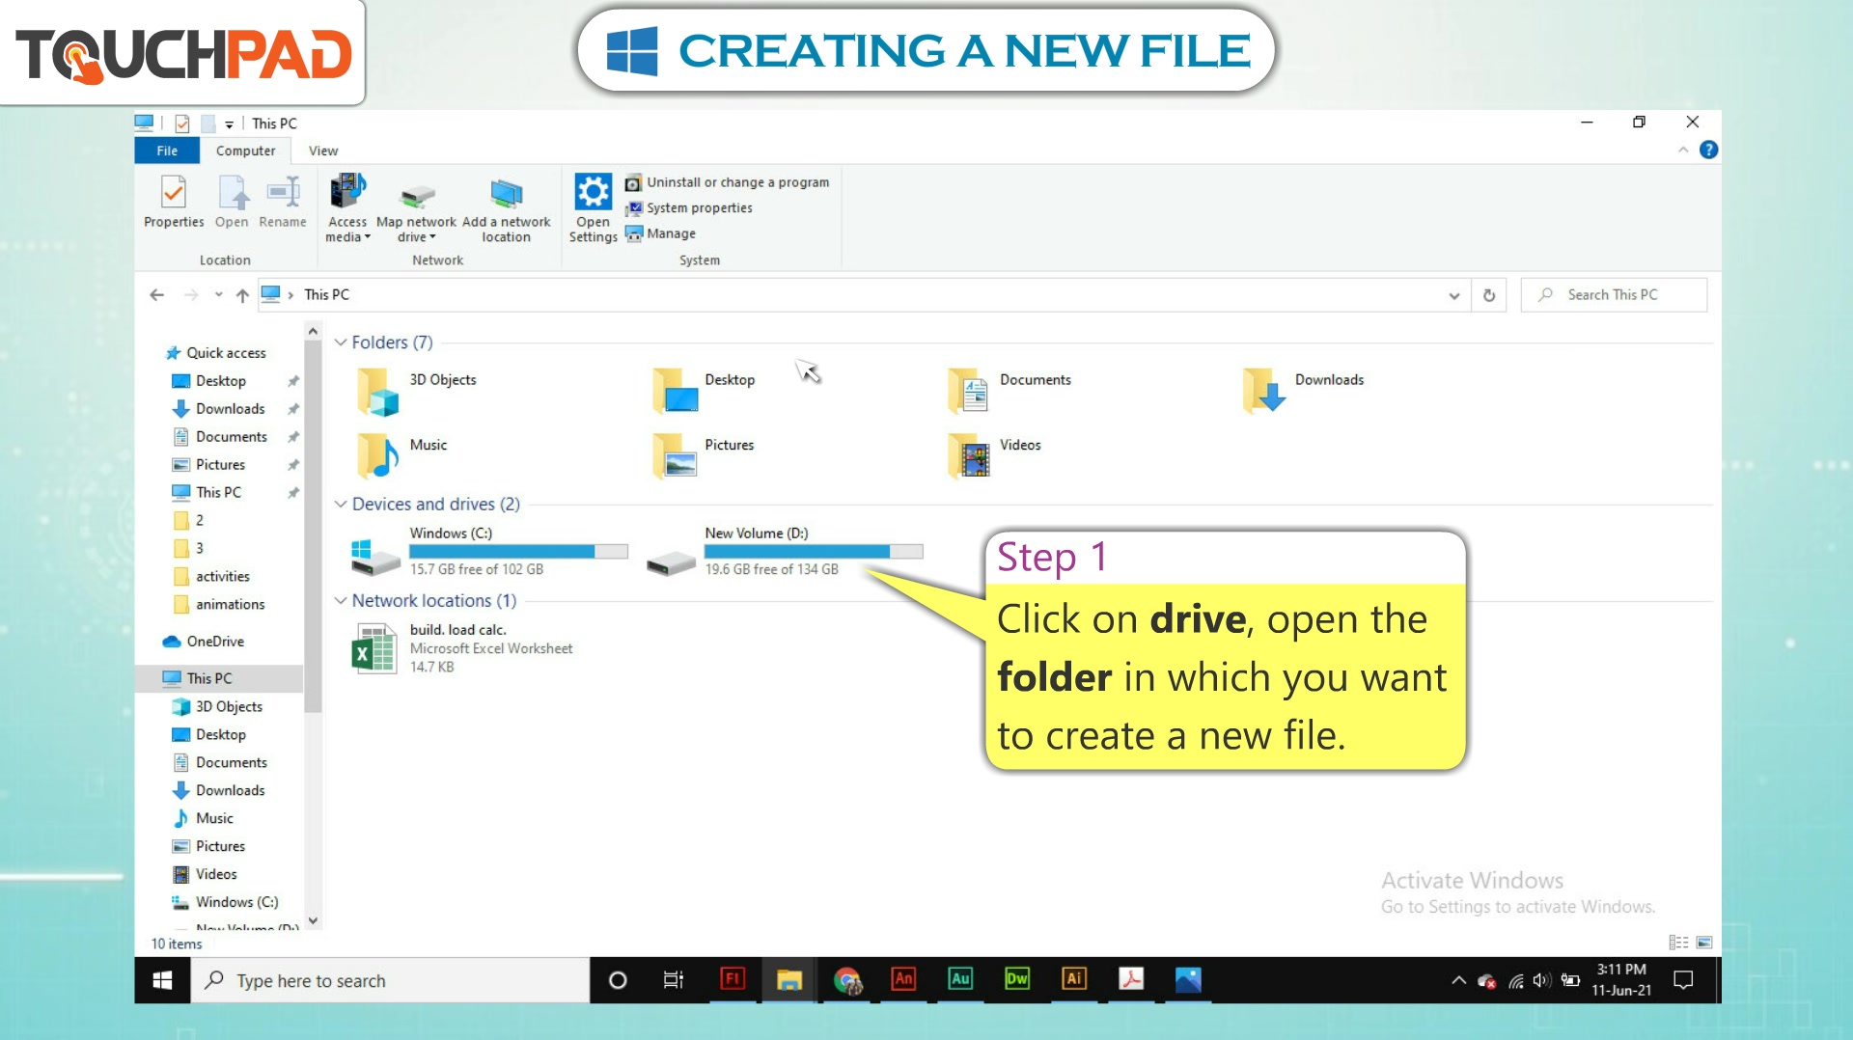Open Adobe Illustrator from taskbar

[1074, 980]
